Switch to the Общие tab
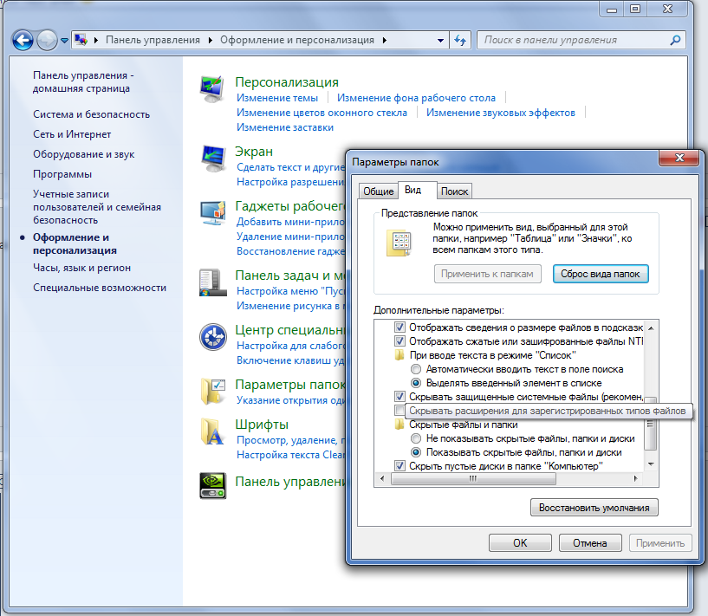The width and height of the screenshot is (708, 616). 378,191
